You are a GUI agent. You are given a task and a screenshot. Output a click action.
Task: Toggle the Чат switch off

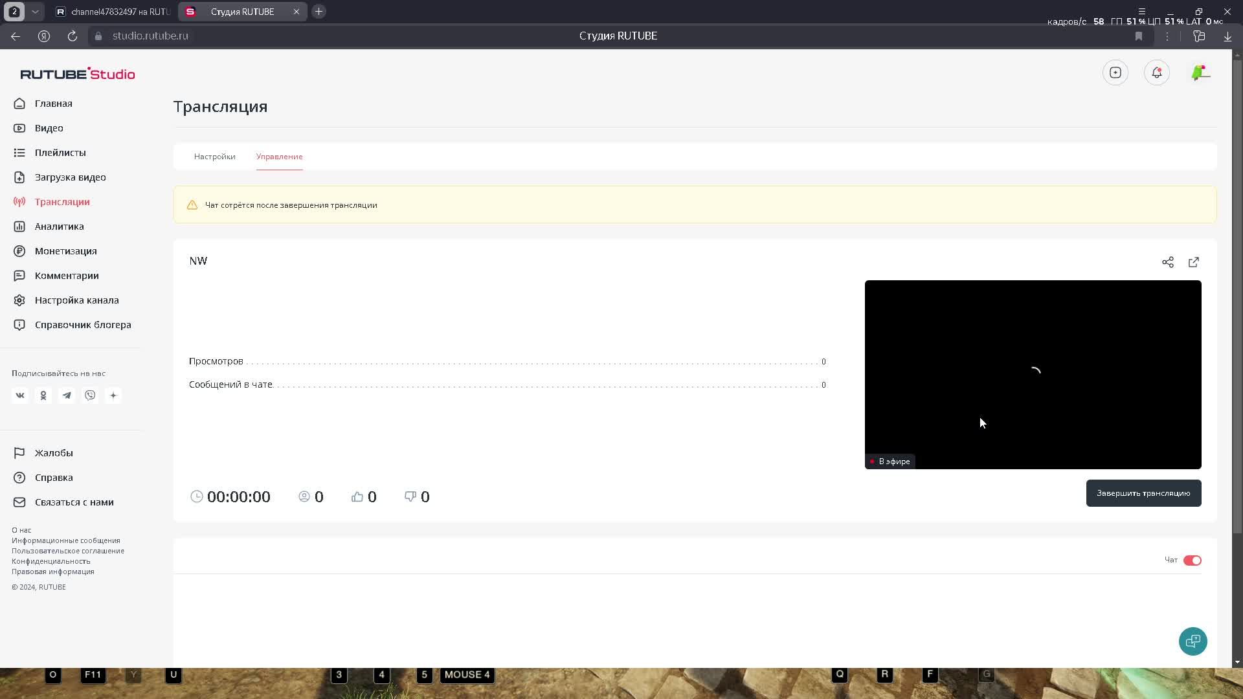coord(1192,560)
